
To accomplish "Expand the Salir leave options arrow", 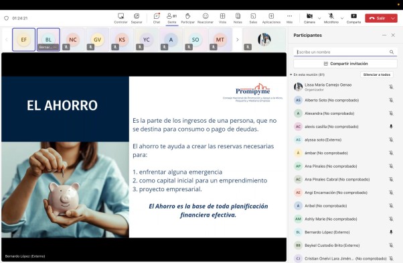I will [x=393, y=18].
